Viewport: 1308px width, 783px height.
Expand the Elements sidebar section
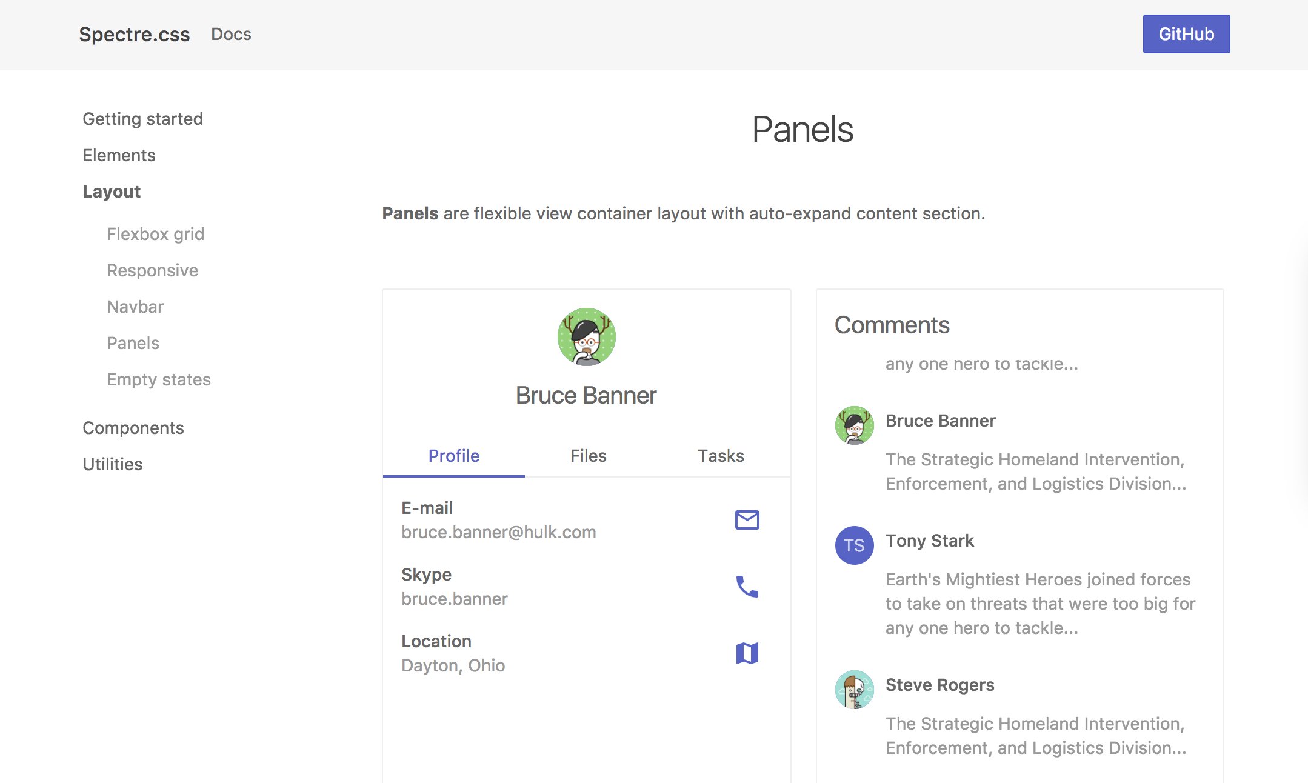pyautogui.click(x=119, y=155)
